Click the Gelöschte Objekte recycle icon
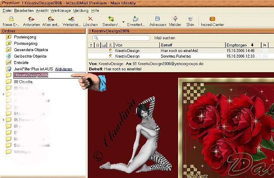This screenshot has height=178, width=274. point(9,56)
